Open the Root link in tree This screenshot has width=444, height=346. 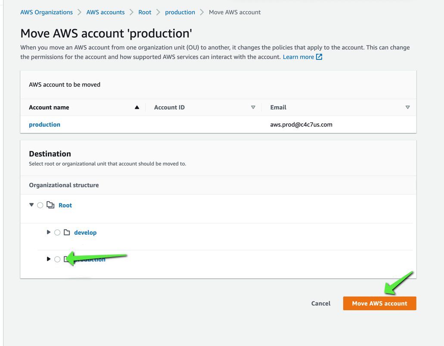(x=65, y=205)
